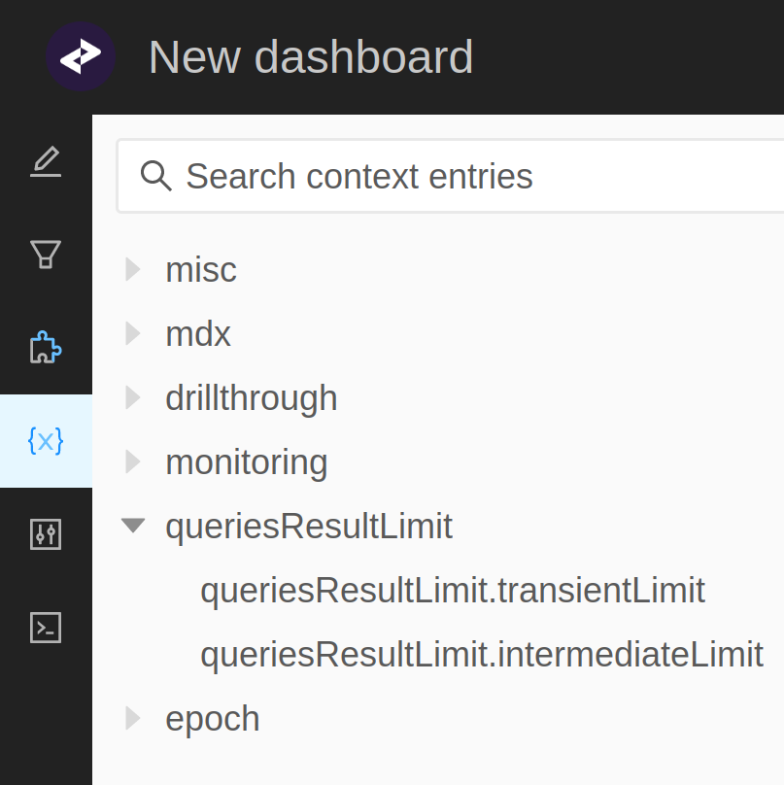784x785 pixels.
Task: Collapse the queriesResultLimit category
Action: [x=132, y=526]
